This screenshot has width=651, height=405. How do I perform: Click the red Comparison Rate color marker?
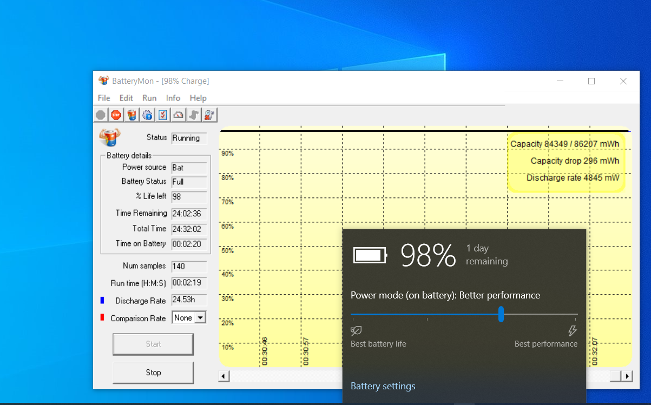(x=102, y=317)
